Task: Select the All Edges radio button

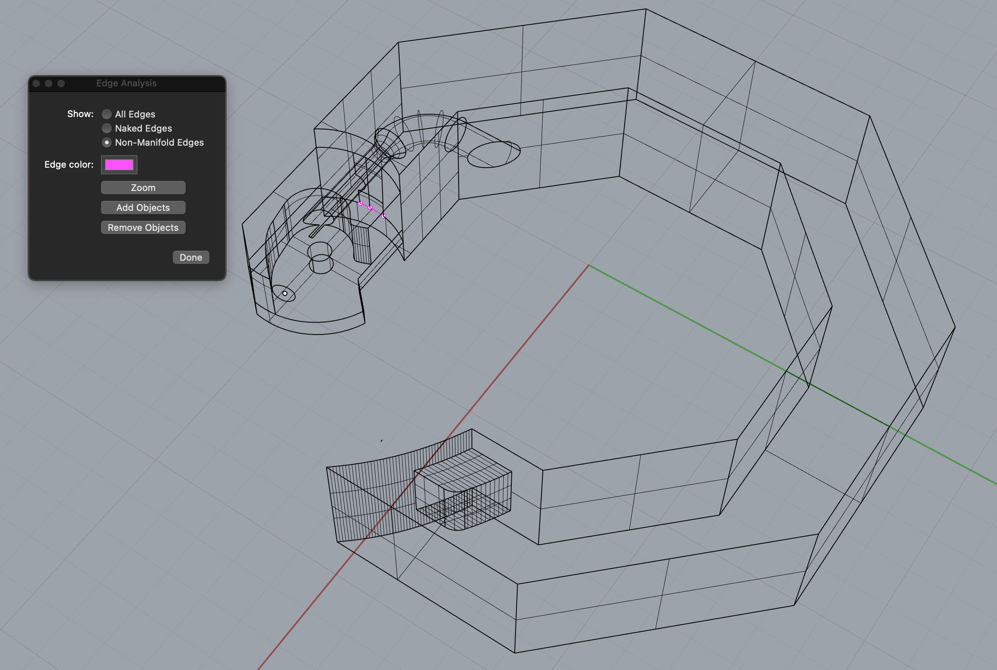Action: tap(107, 114)
